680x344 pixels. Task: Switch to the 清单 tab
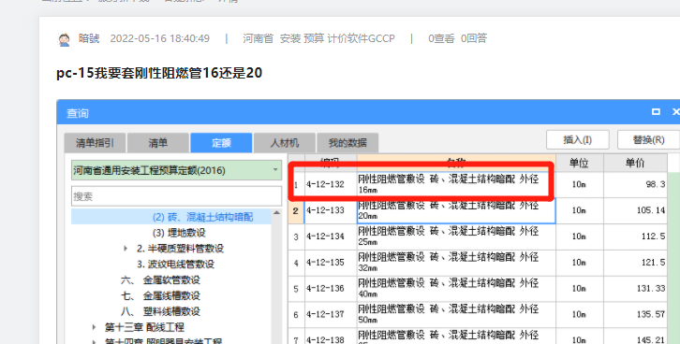(x=158, y=143)
